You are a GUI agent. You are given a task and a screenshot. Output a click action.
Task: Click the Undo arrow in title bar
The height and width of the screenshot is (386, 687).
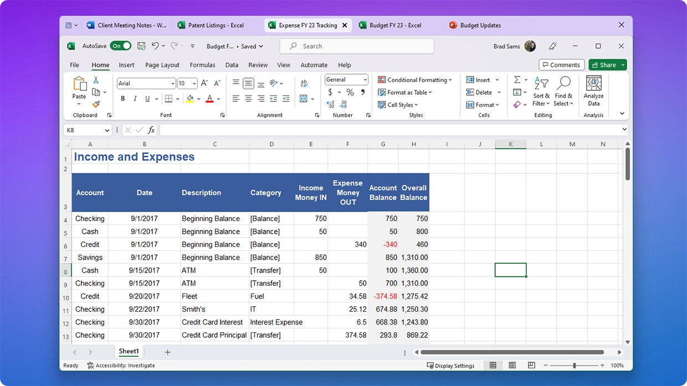(156, 46)
